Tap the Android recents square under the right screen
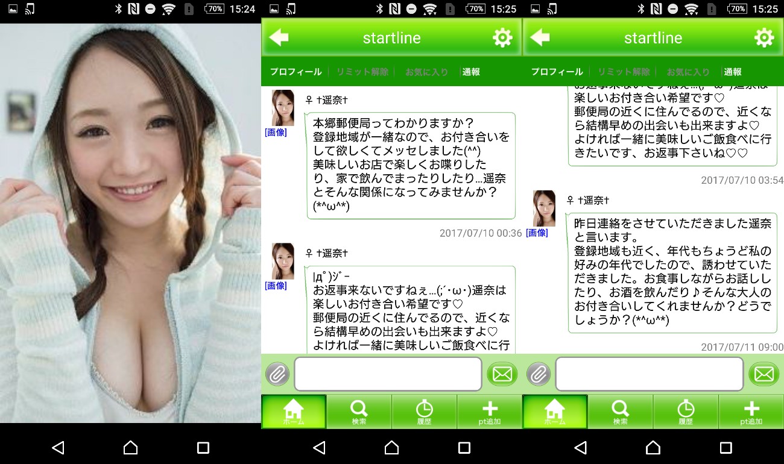 [726, 447]
